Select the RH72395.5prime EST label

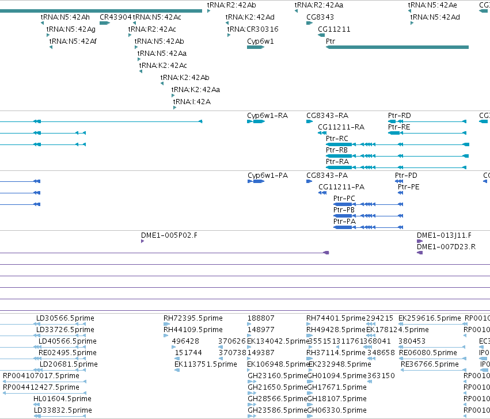pos(193,318)
